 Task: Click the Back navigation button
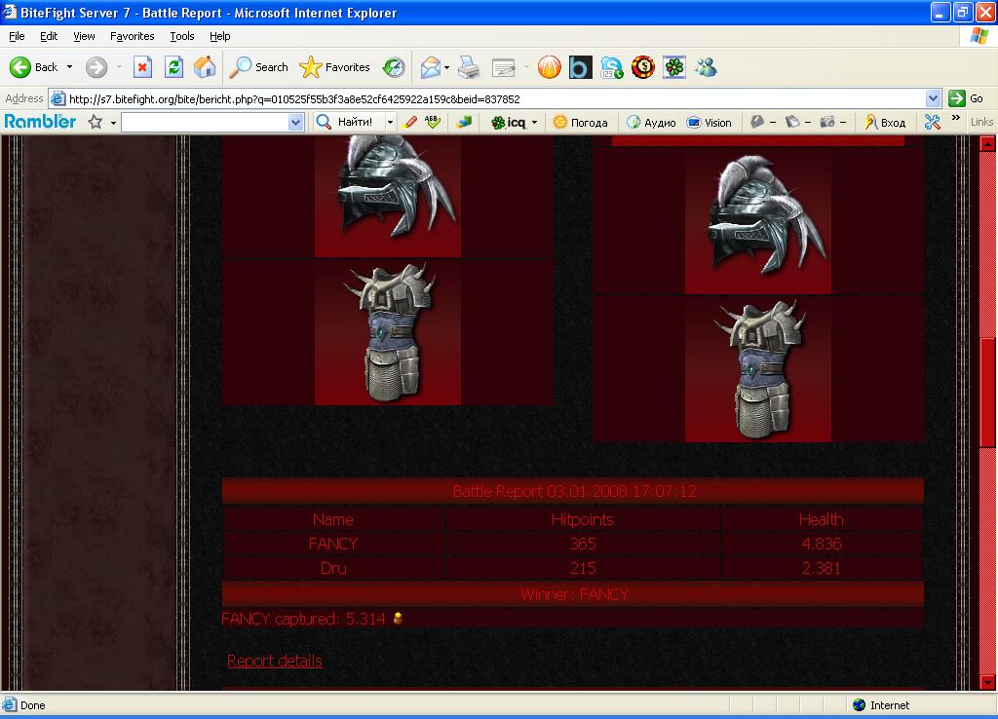tap(34, 67)
